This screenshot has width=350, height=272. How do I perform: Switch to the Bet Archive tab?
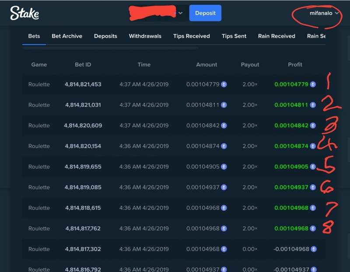[67, 36]
